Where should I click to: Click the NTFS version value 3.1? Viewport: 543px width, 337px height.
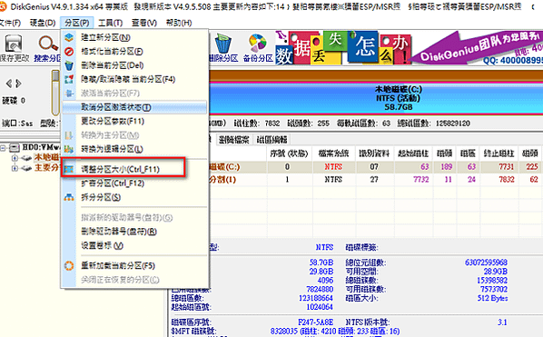pos(502,322)
